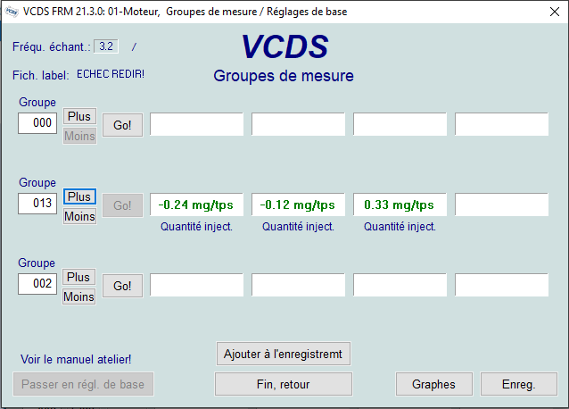Click the ECHEC REDIR! label text

(111, 74)
